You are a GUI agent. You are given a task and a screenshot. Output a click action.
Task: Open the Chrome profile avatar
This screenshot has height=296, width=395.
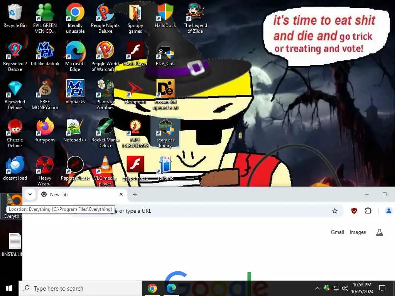389,211
